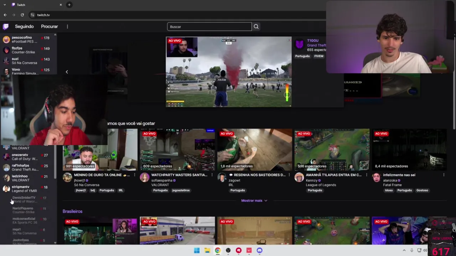
Task: Go back with the browser back arrow
Action: pos(5,15)
